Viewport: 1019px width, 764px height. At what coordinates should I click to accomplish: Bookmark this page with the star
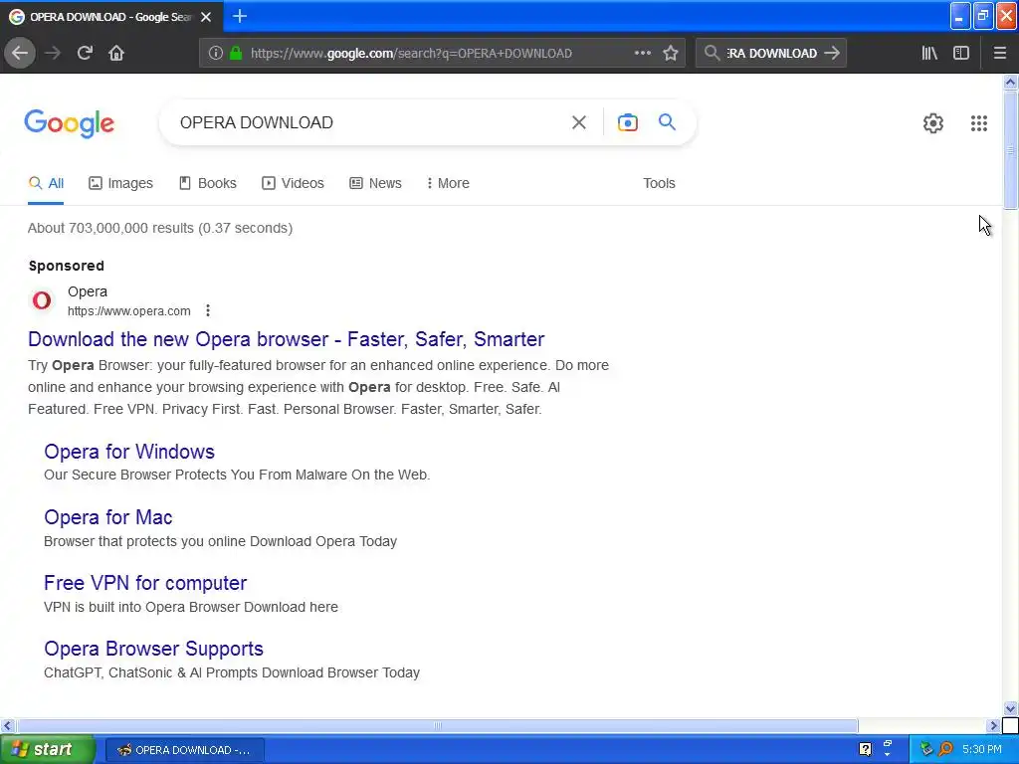click(671, 53)
